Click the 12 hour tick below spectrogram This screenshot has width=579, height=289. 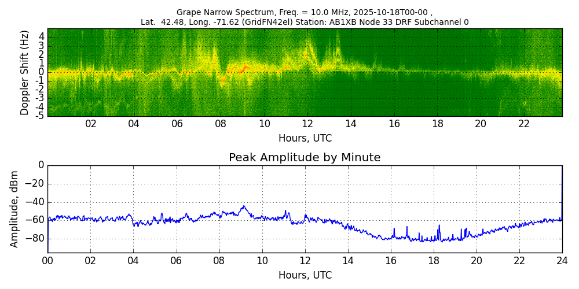[x=307, y=124]
